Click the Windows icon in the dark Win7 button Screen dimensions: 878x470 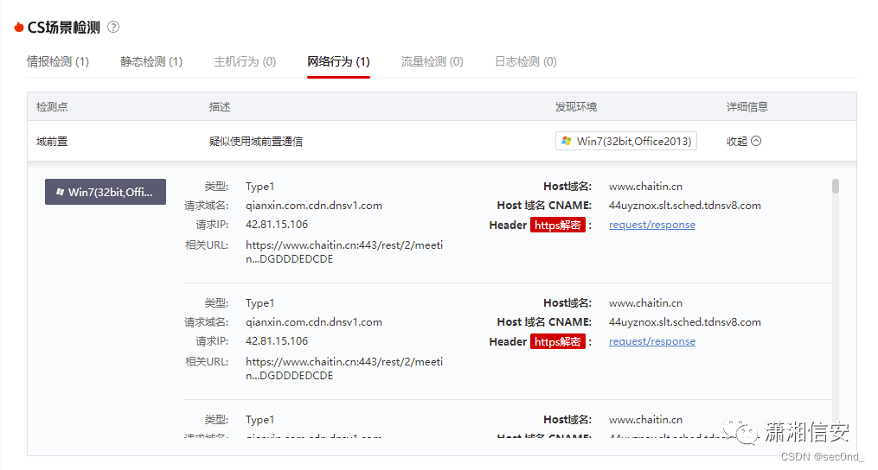(x=60, y=192)
